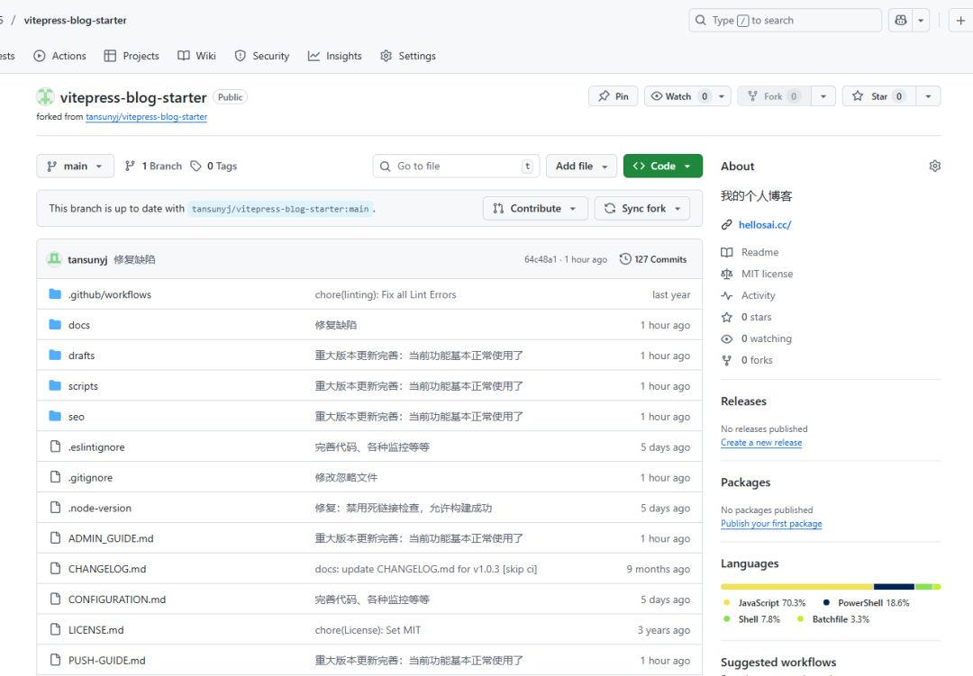Toggle Watch on this repository
This screenshot has height=676, width=973.
pos(679,96)
